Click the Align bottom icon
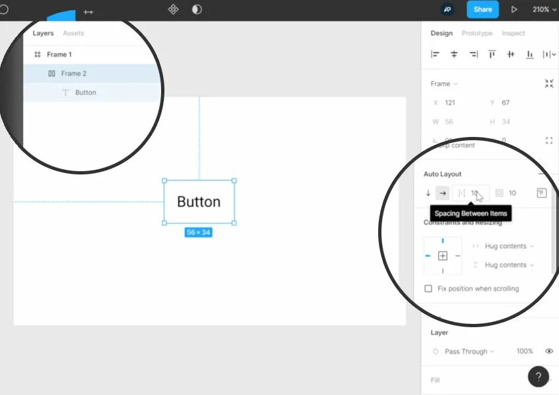Screen dimensions: 559x395 coord(530,54)
